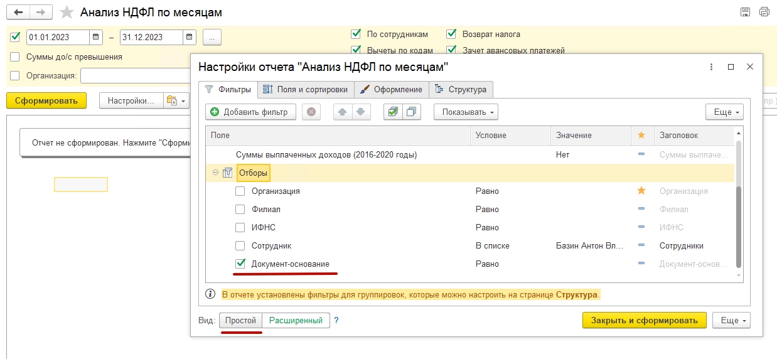Click the save report icon top right
Image resolution: width=777 pixels, height=359 pixels.
tap(745, 12)
